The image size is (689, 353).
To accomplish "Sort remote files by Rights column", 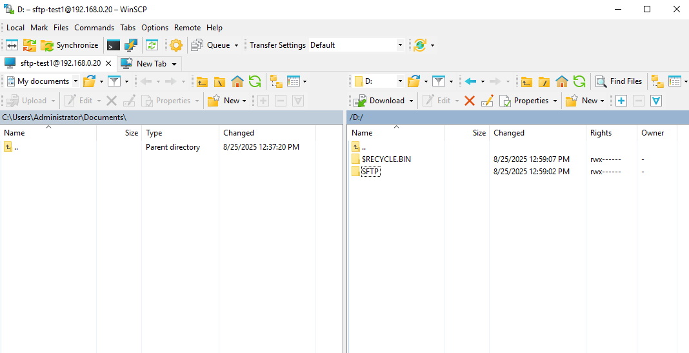I will coord(611,133).
